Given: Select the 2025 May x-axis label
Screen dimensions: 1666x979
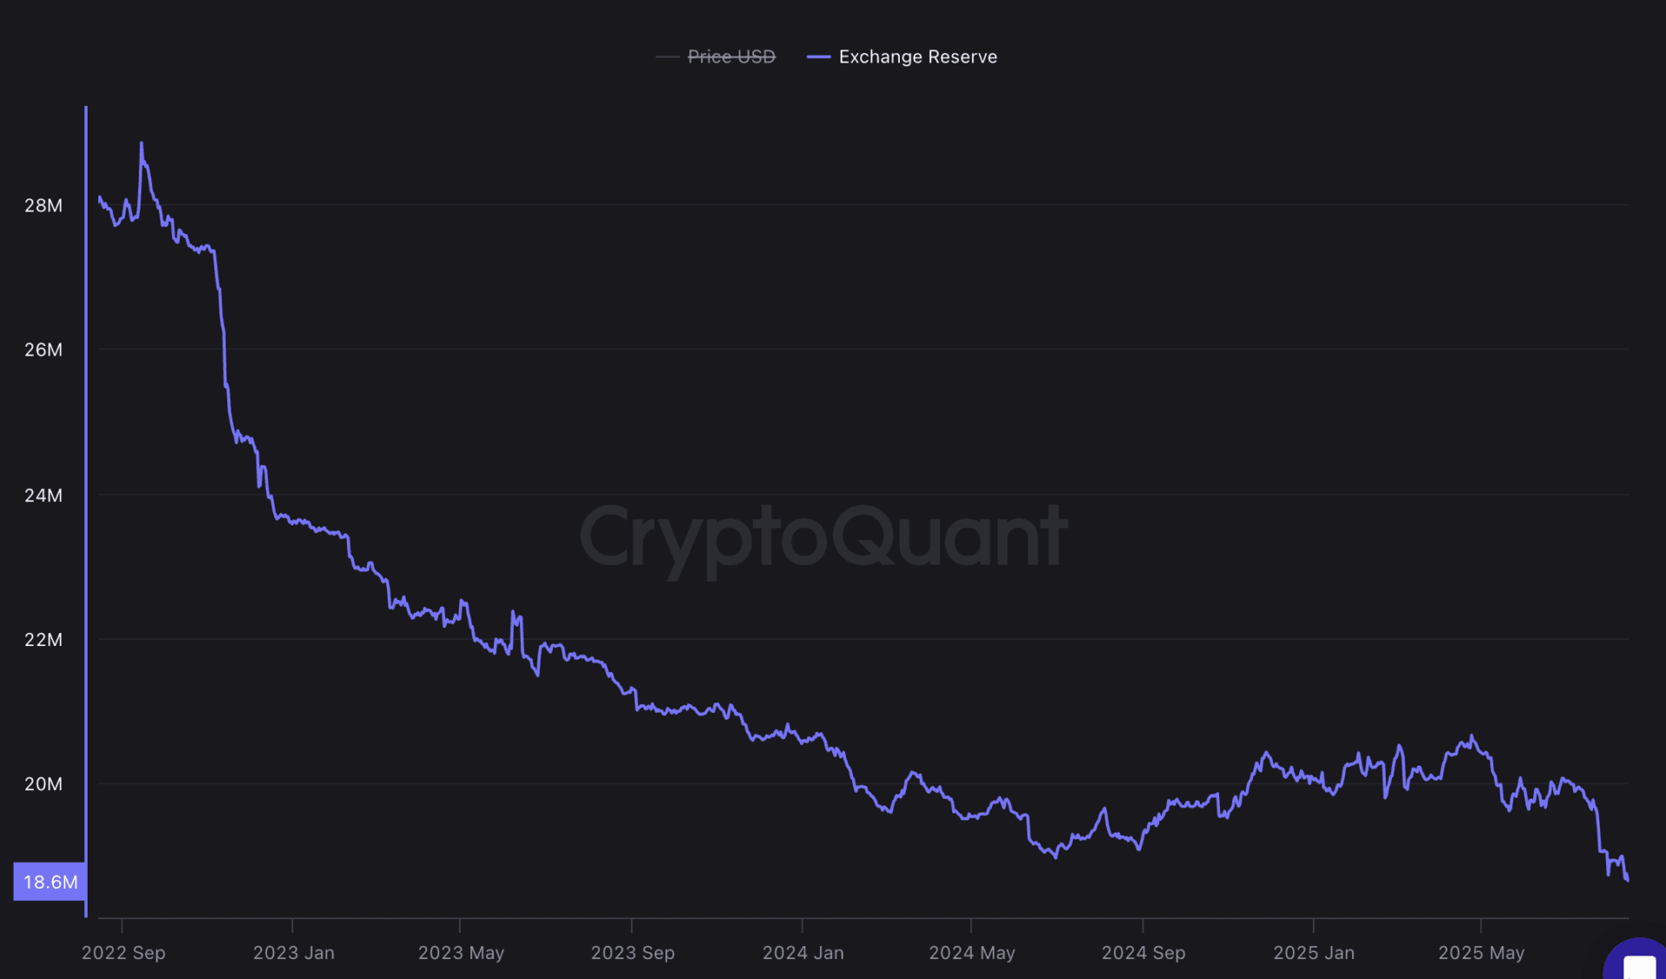Looking at the screenshot, I should [1481, 953].
